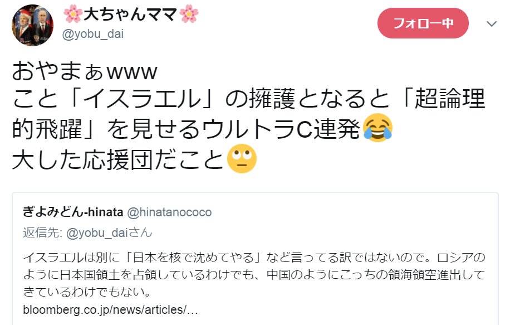Click the right cherry blossom emoji after ママ
Screen dimensions: 510x325
coord(189,14)
